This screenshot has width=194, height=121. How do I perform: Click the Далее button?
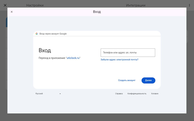(x=148, y=80)
